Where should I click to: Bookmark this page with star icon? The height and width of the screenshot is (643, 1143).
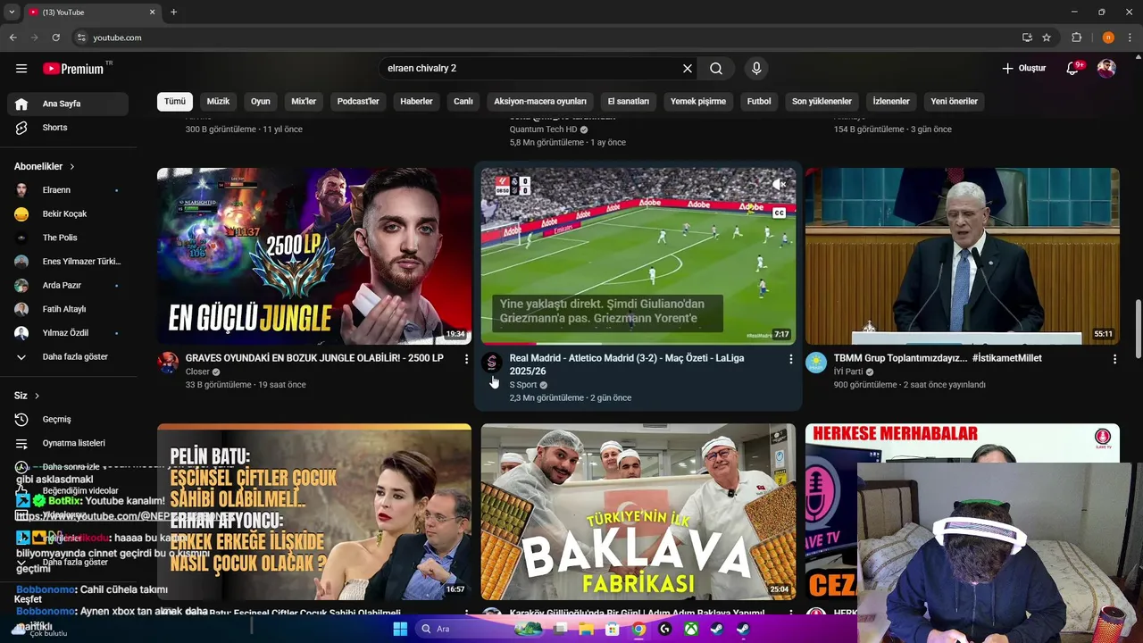pyautogui.click(x=1047, y=38)
